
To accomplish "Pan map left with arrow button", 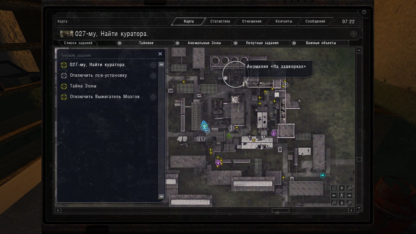I will (x=334, y=196).
